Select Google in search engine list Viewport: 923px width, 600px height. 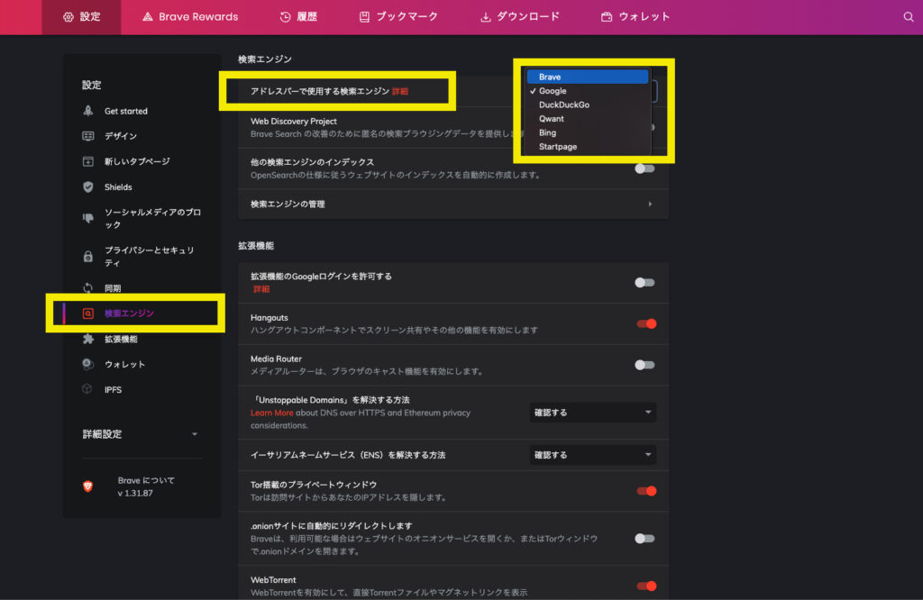coord(588,91)
